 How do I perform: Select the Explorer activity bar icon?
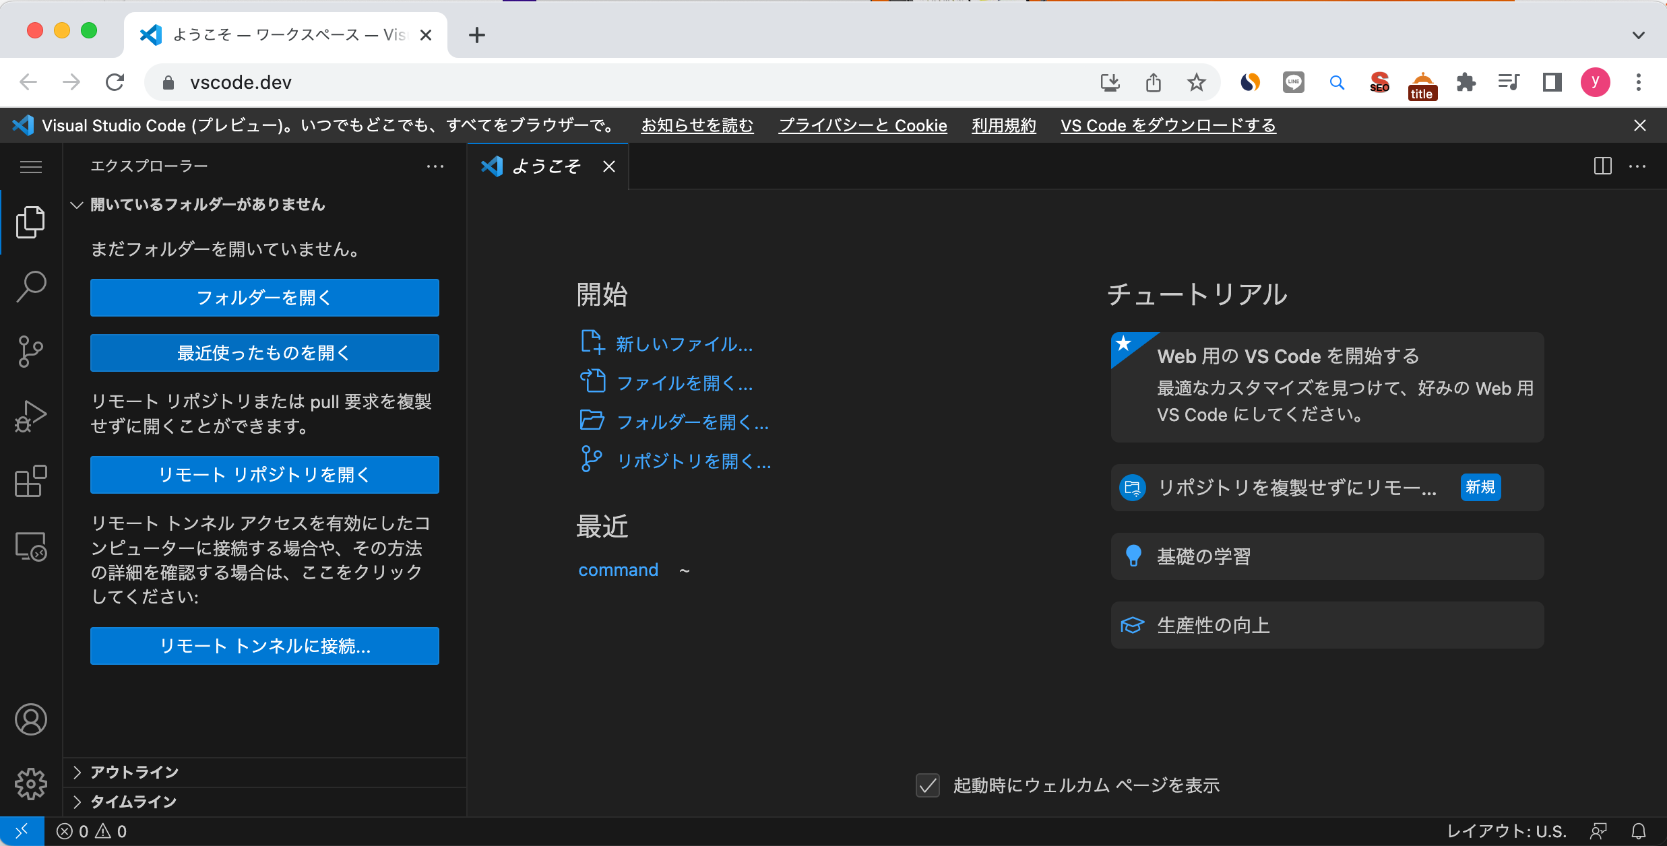click(x=31, y=222)
